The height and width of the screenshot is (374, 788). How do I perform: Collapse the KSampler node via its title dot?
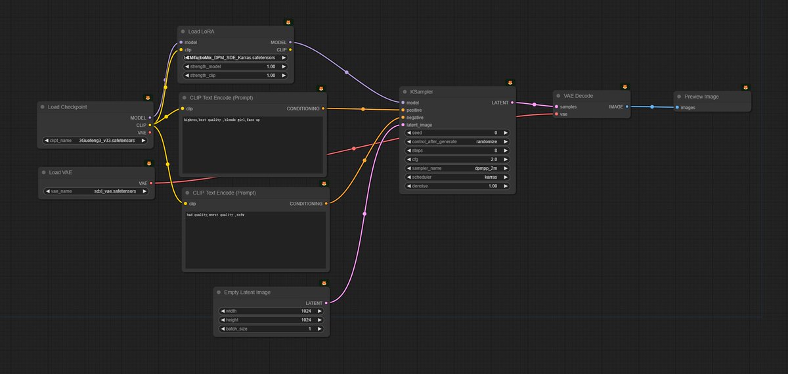(405, 92)
